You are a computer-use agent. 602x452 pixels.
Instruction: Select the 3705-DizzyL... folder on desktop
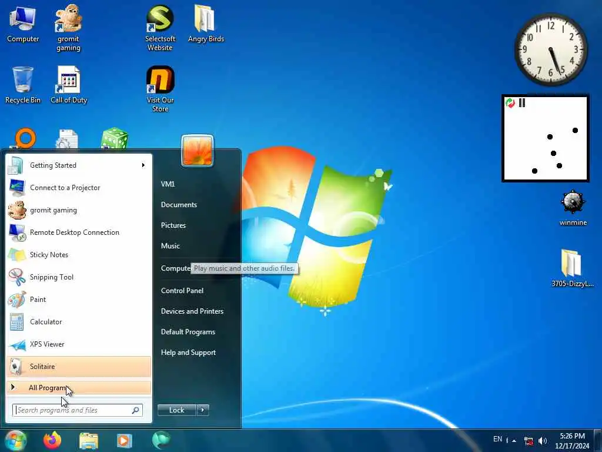point(573,268)
